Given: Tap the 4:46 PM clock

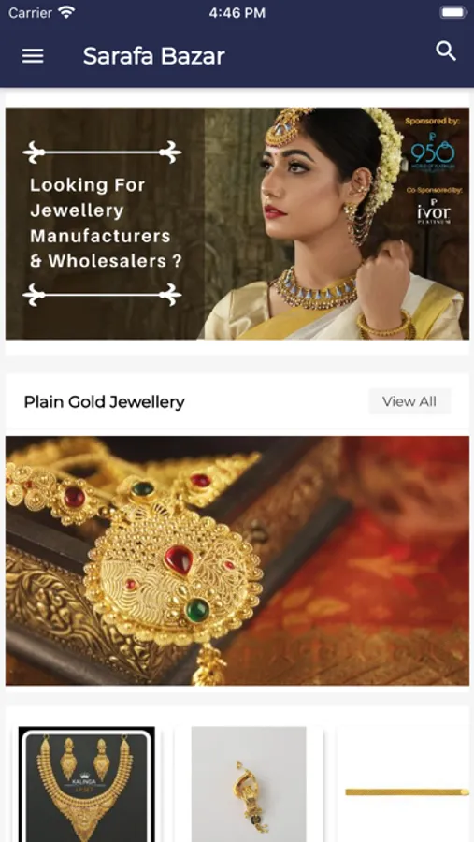Looking at the screenshot, I should [x=237, y=13].
